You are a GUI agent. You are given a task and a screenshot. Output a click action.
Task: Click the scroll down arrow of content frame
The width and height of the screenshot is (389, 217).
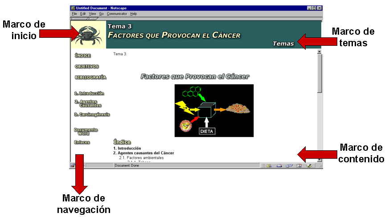pyautogui.click(x=319, y=159)
